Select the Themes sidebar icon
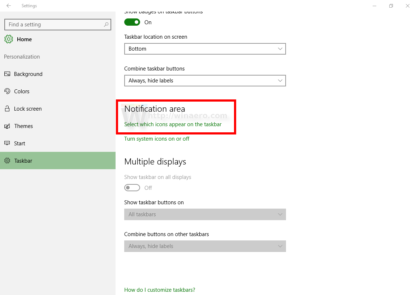The image size is (416, 295). coord(8,126)
